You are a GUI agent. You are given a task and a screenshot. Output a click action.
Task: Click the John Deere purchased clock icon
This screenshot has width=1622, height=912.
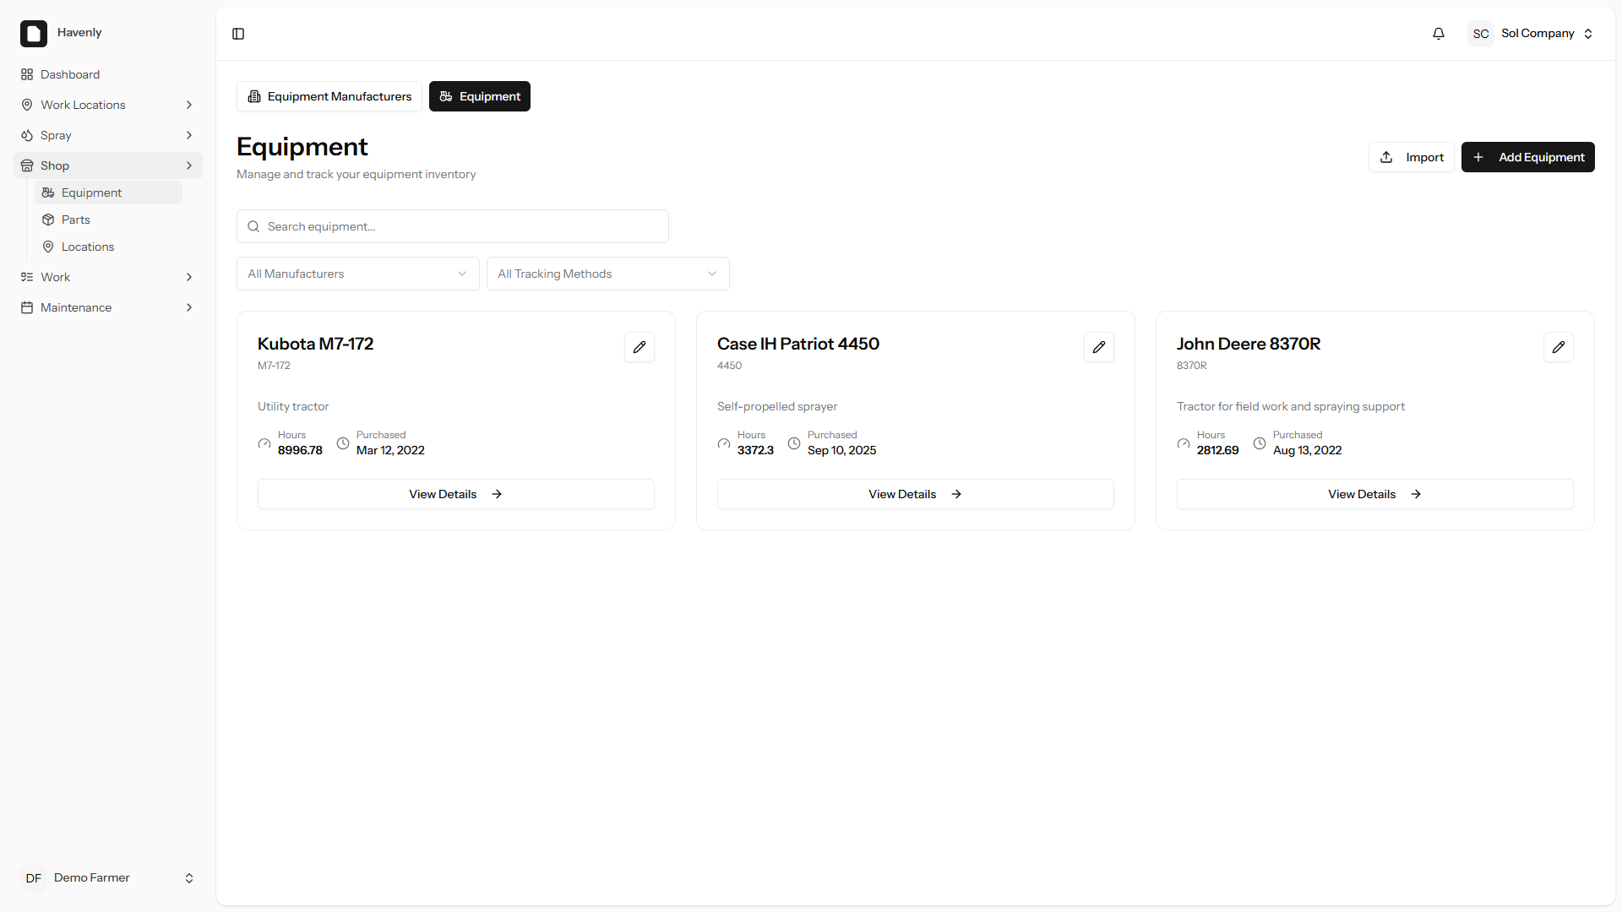1260,443
